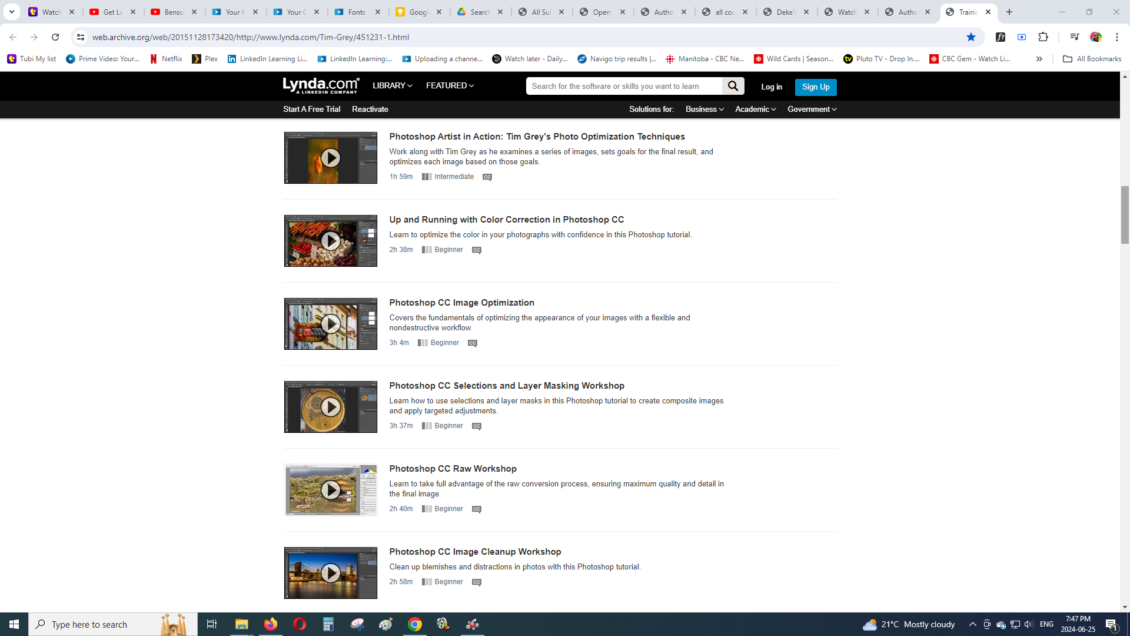
Task: Reload the page with the refresh icon
Action: pyautogui.click(x=55, y=37)
